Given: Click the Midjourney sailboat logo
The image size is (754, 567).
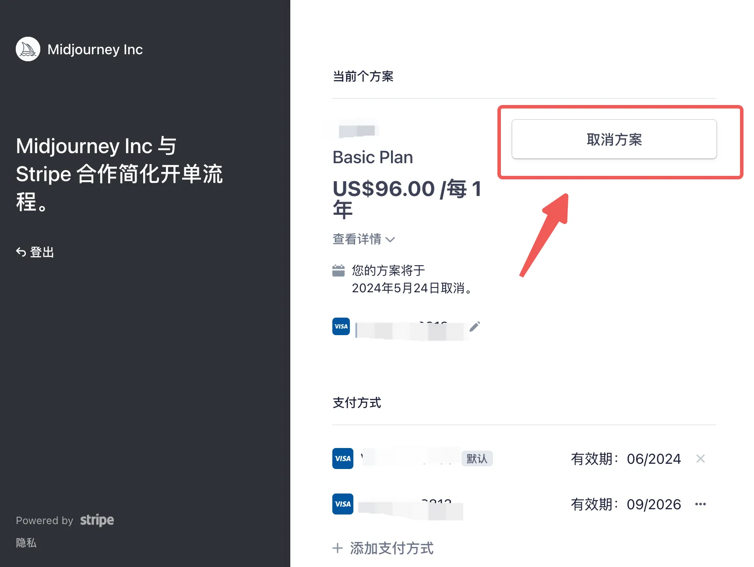Looking at the screenshot, I should click(28, 49).
